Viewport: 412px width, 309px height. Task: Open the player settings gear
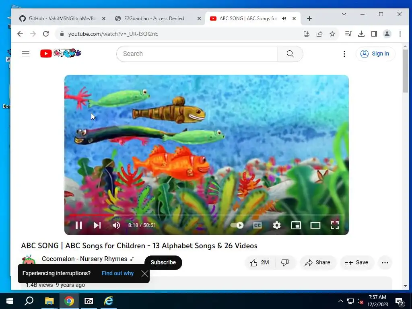click(277, 225)
